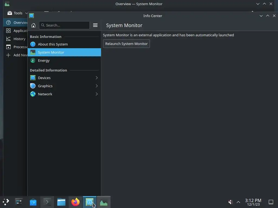The image size is (278, 208).
Task: Click the System Monitor sidebar icon
Action: [x=33, y=52]
